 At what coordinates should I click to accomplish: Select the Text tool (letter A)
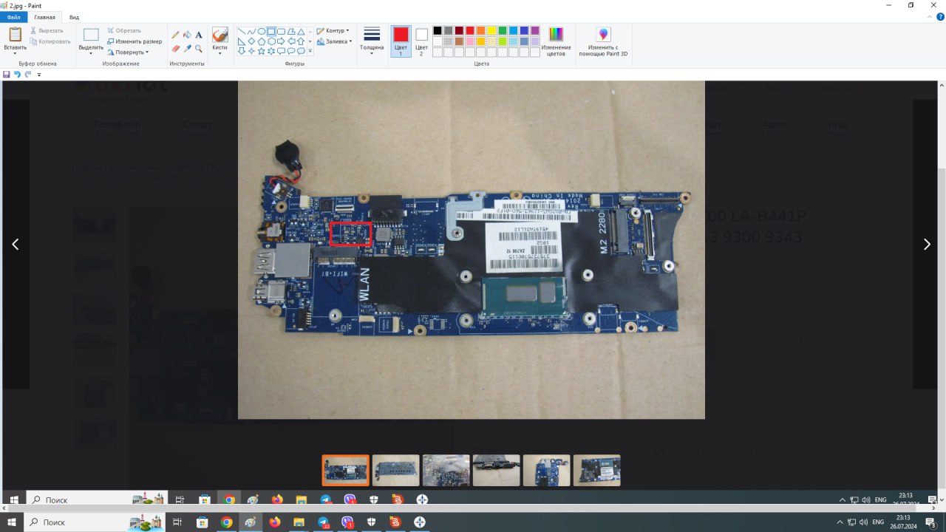point(199,35)
